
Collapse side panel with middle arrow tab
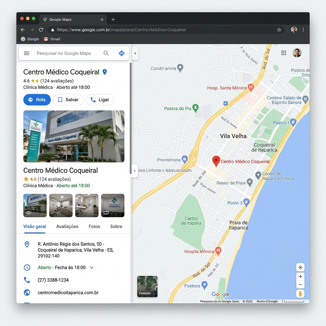click(x=135, y=171)
